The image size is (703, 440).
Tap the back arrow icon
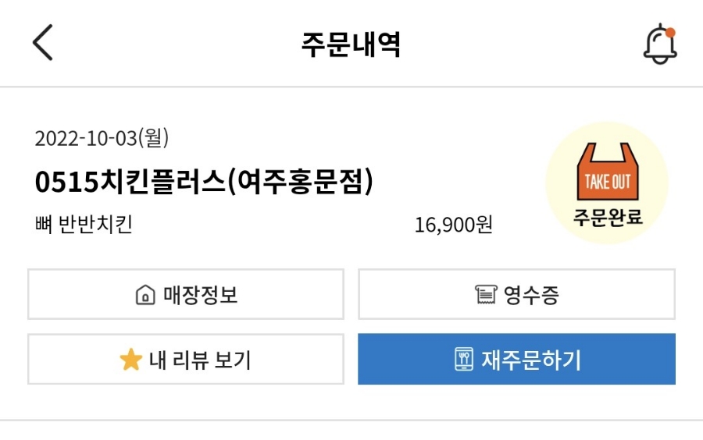43,44
